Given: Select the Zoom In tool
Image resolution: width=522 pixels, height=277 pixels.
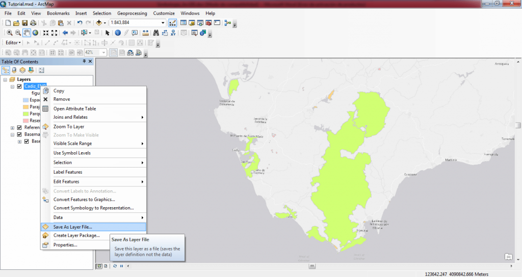Looking at the screenshot, I should [x=9, y=33].
